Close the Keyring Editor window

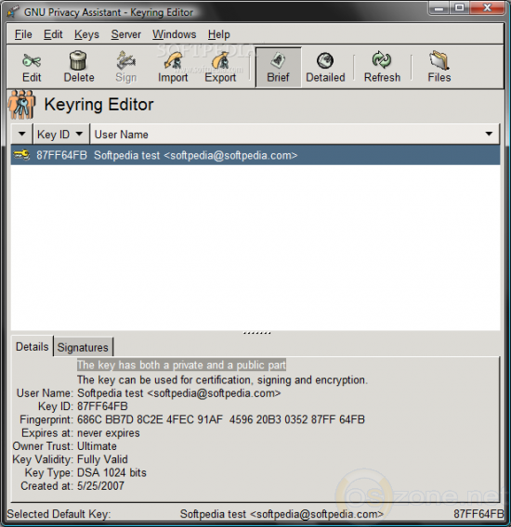click(487, 8)
